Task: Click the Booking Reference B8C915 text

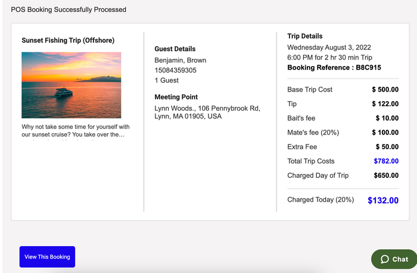Action: 334,68
